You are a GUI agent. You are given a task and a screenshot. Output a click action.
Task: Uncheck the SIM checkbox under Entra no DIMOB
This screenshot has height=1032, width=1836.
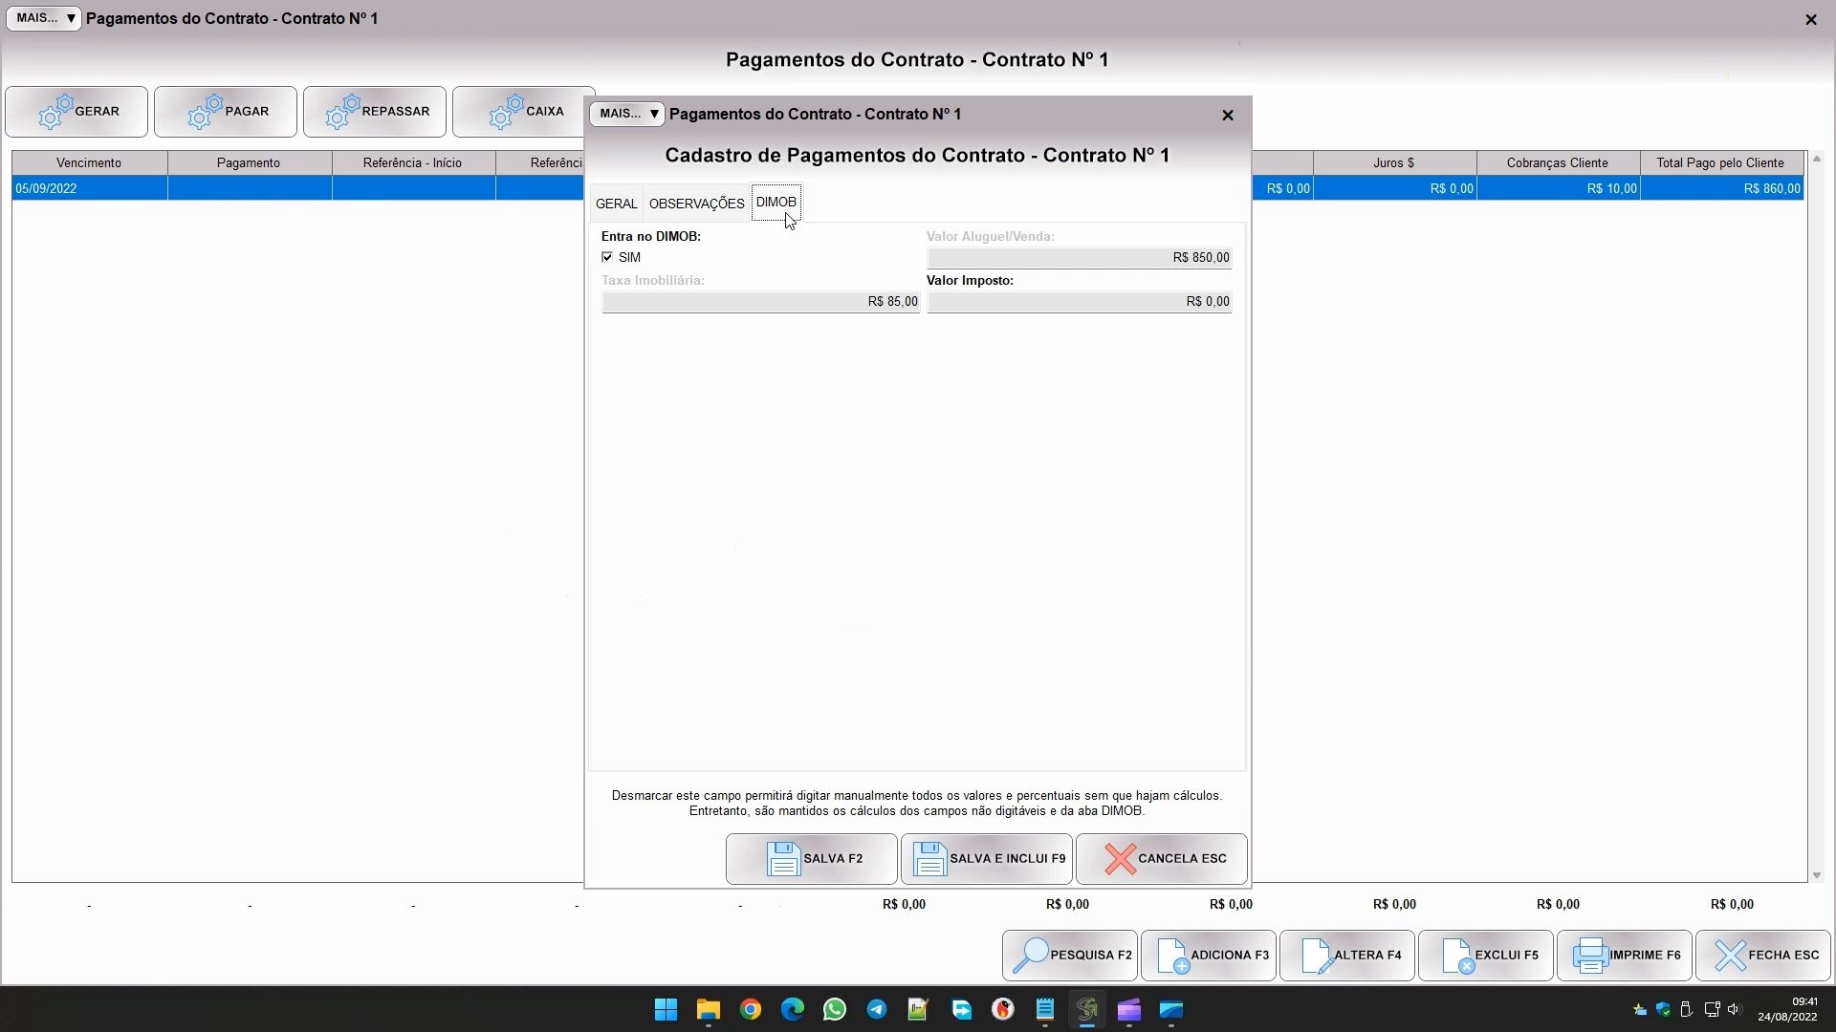click(x=607, y=257)
